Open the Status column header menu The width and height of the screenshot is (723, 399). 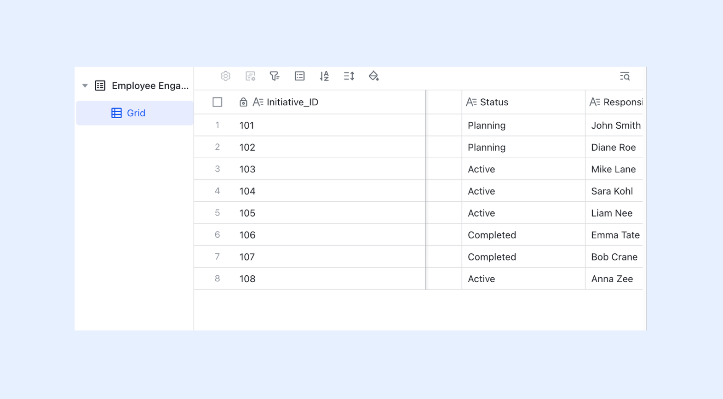click(x=523, y=102)
